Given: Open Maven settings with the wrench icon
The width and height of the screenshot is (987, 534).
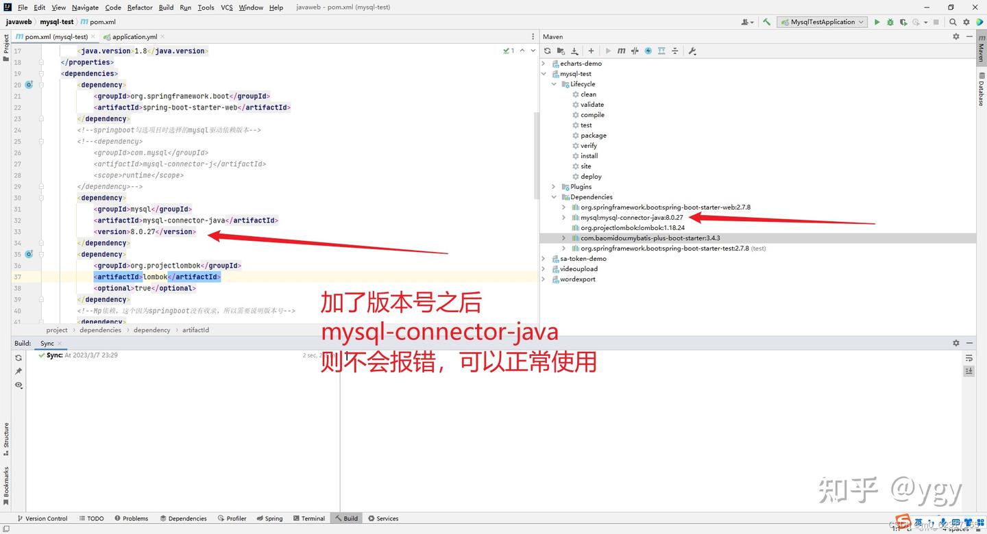Looking at the screenshot, I should point(692,50).
